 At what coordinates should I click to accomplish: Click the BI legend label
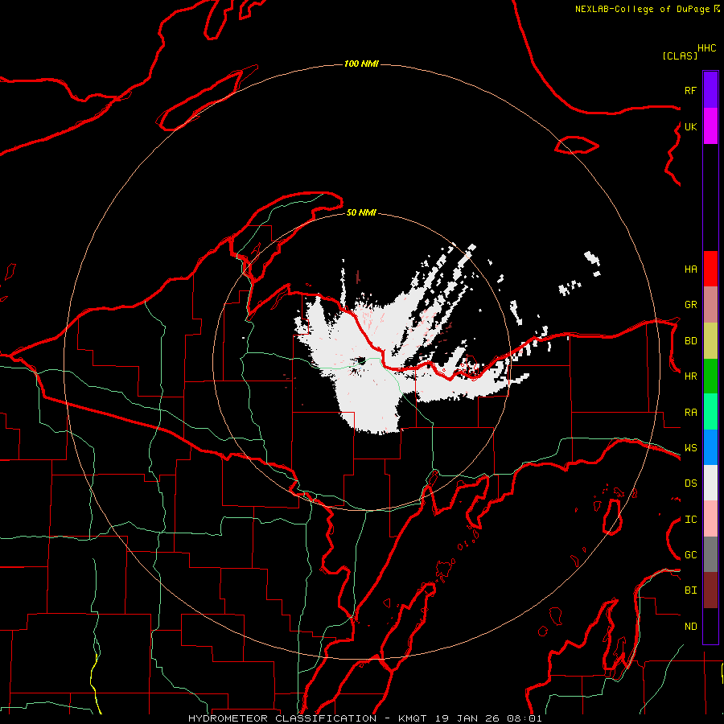(x=690, y=590)
